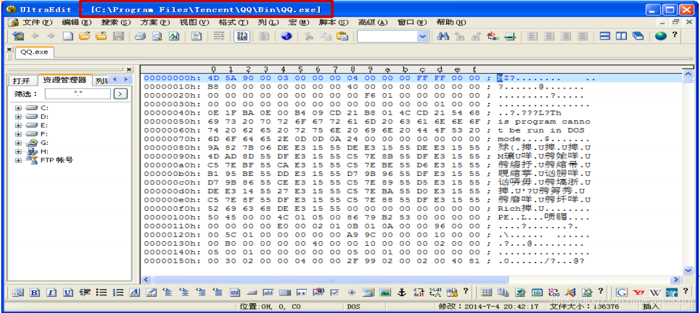700x313 pixels.
Task: Click the checkbox form icon in bottom toolbar
Action: pyautogui.click(x=335, y=292)
